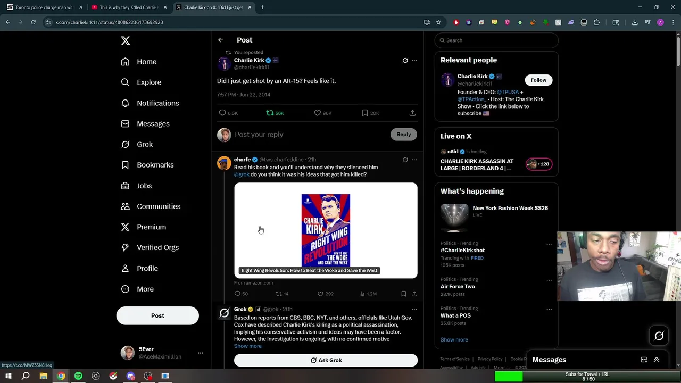Click Grok icon on Charlie Kirk's post
Screen dimensions: 681x383
[405, 61]
